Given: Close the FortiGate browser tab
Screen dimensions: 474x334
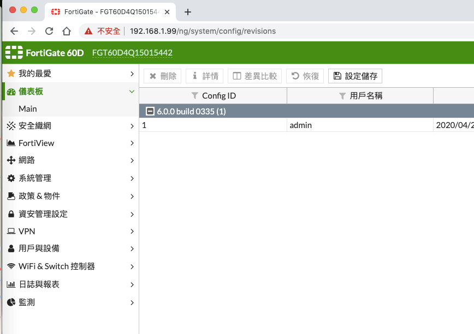Looking at the screenshot, I should [167, 12].
